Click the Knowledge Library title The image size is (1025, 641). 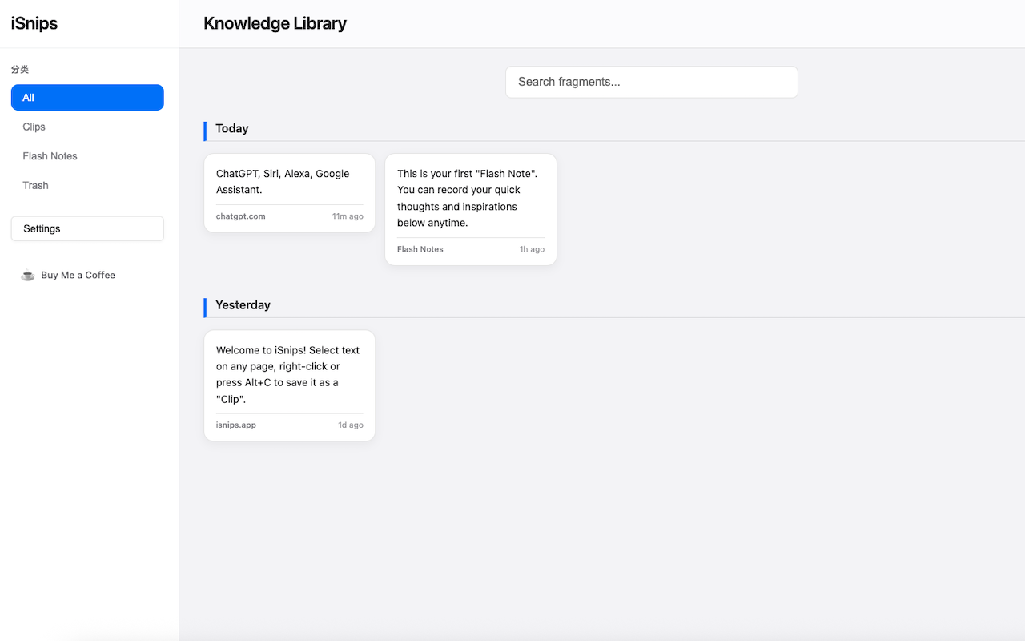[x=275, y=23]
